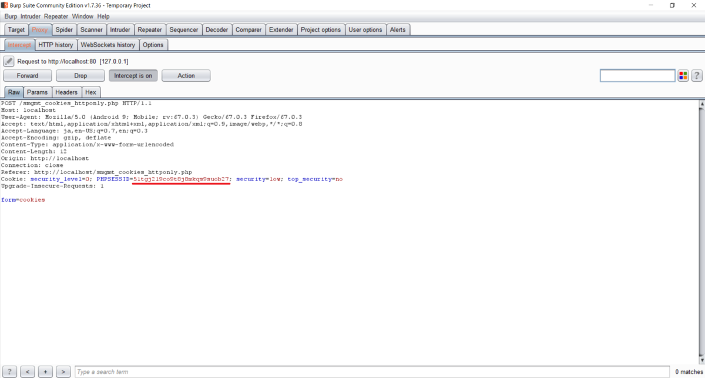Click the Burp Suite logo in title bar
705x378 pixels.
pos(4,5)
